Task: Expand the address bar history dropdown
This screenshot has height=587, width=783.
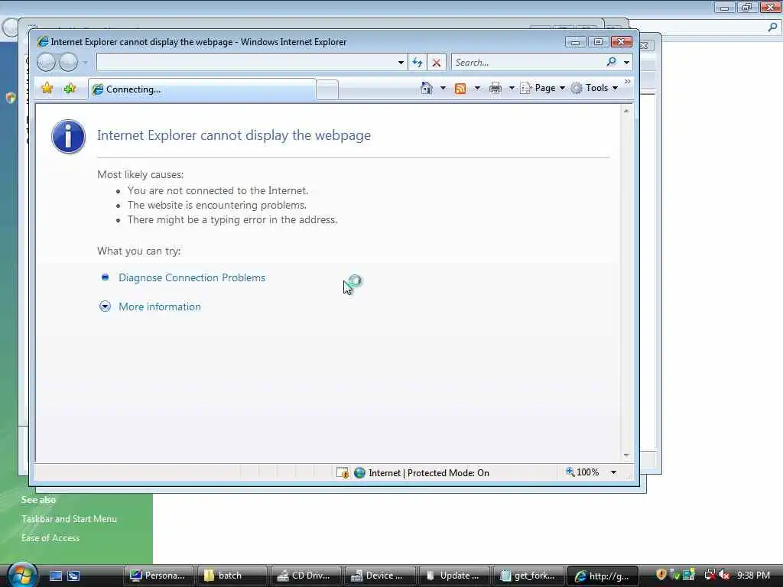Action: [401, 63]
